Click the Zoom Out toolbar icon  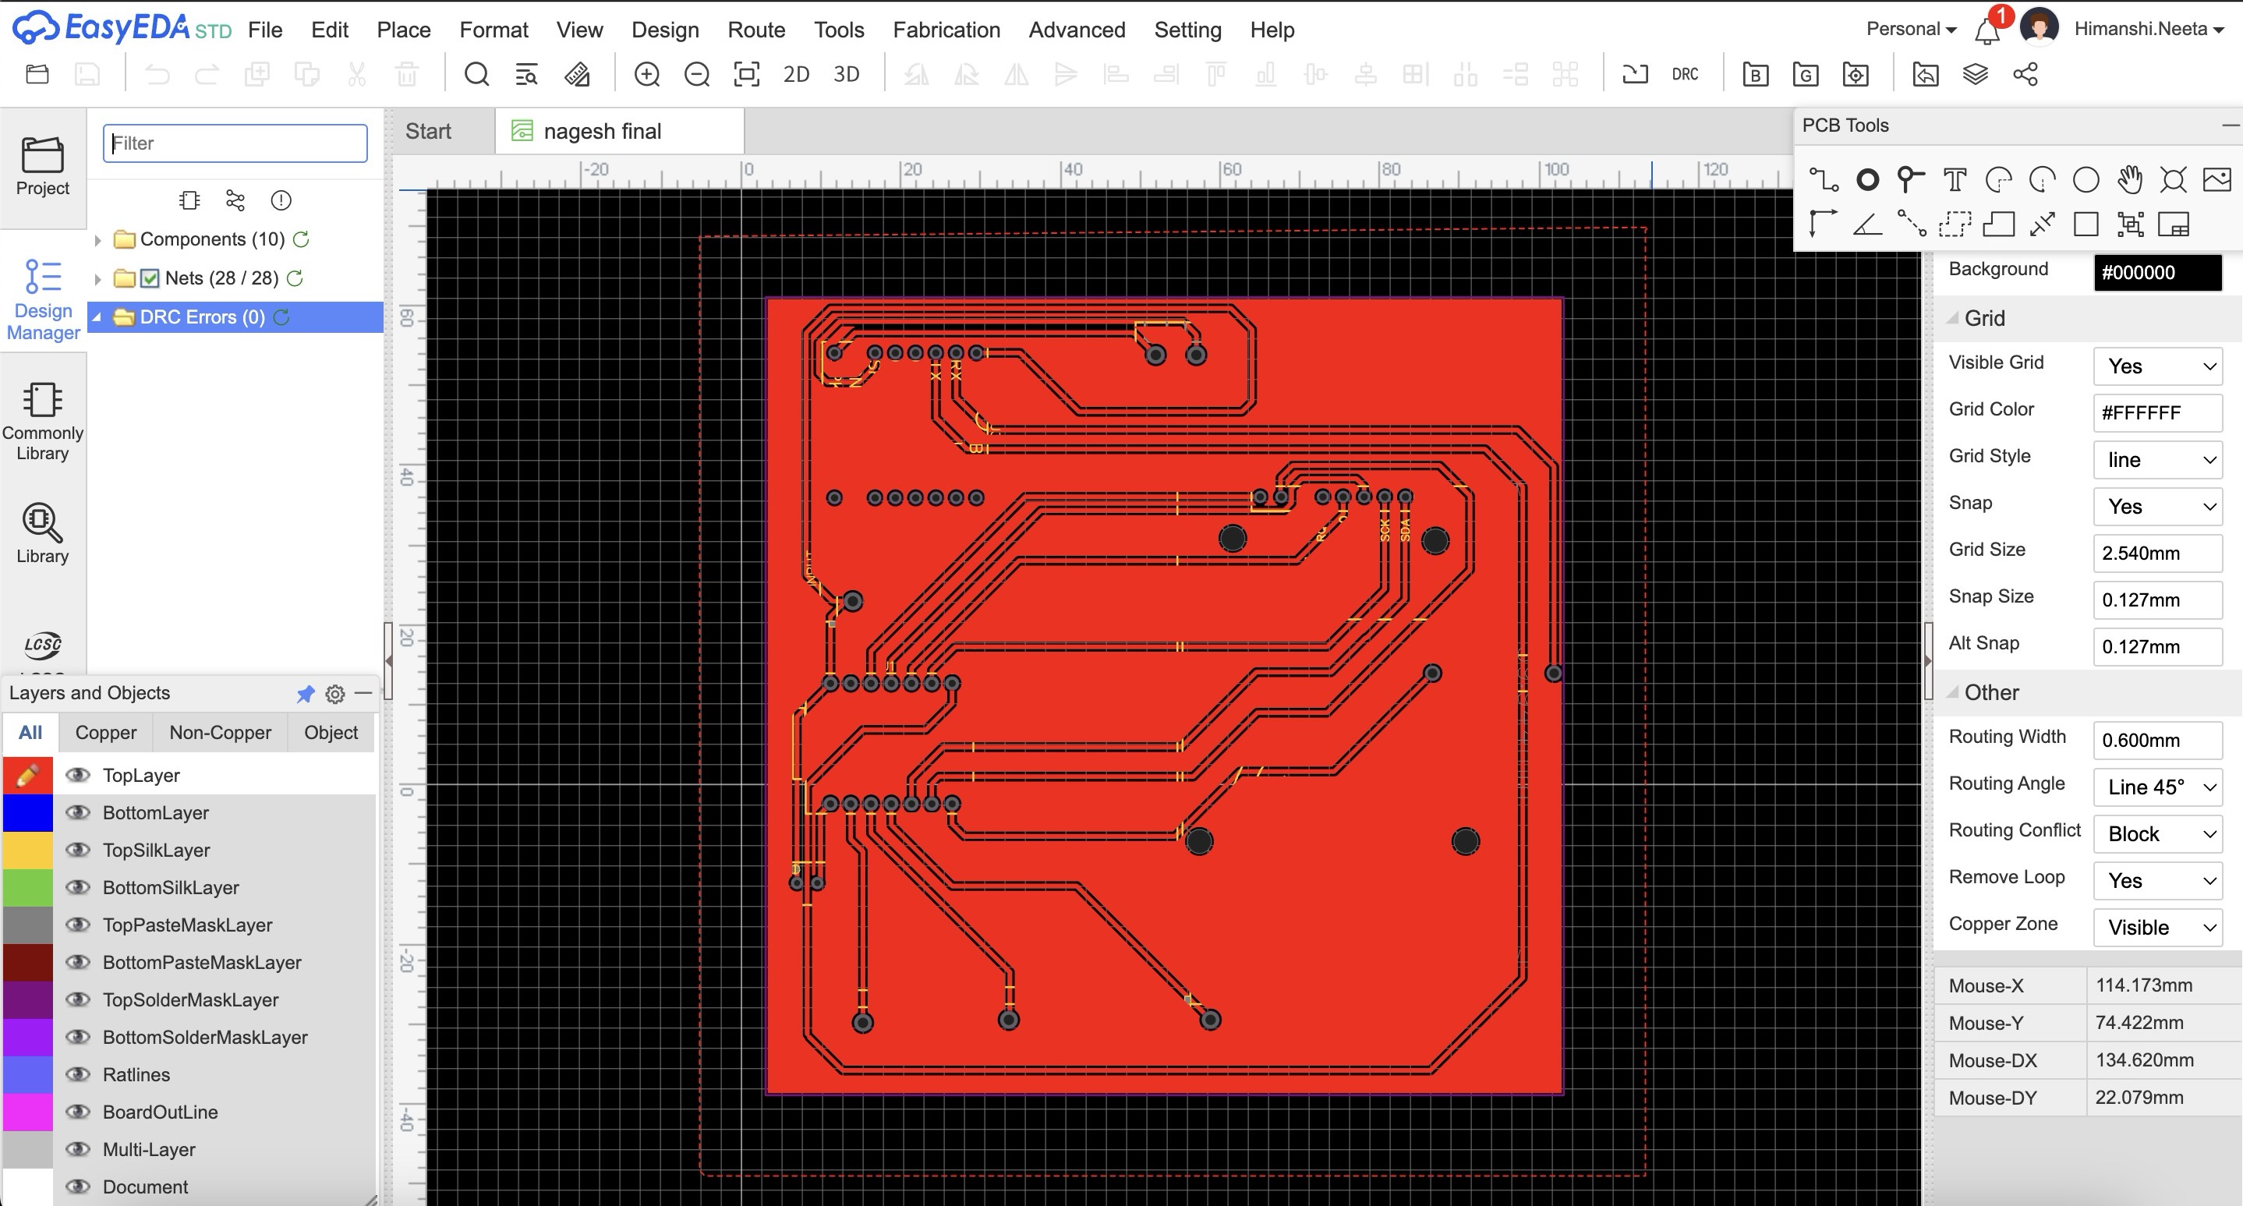point(696,74)
